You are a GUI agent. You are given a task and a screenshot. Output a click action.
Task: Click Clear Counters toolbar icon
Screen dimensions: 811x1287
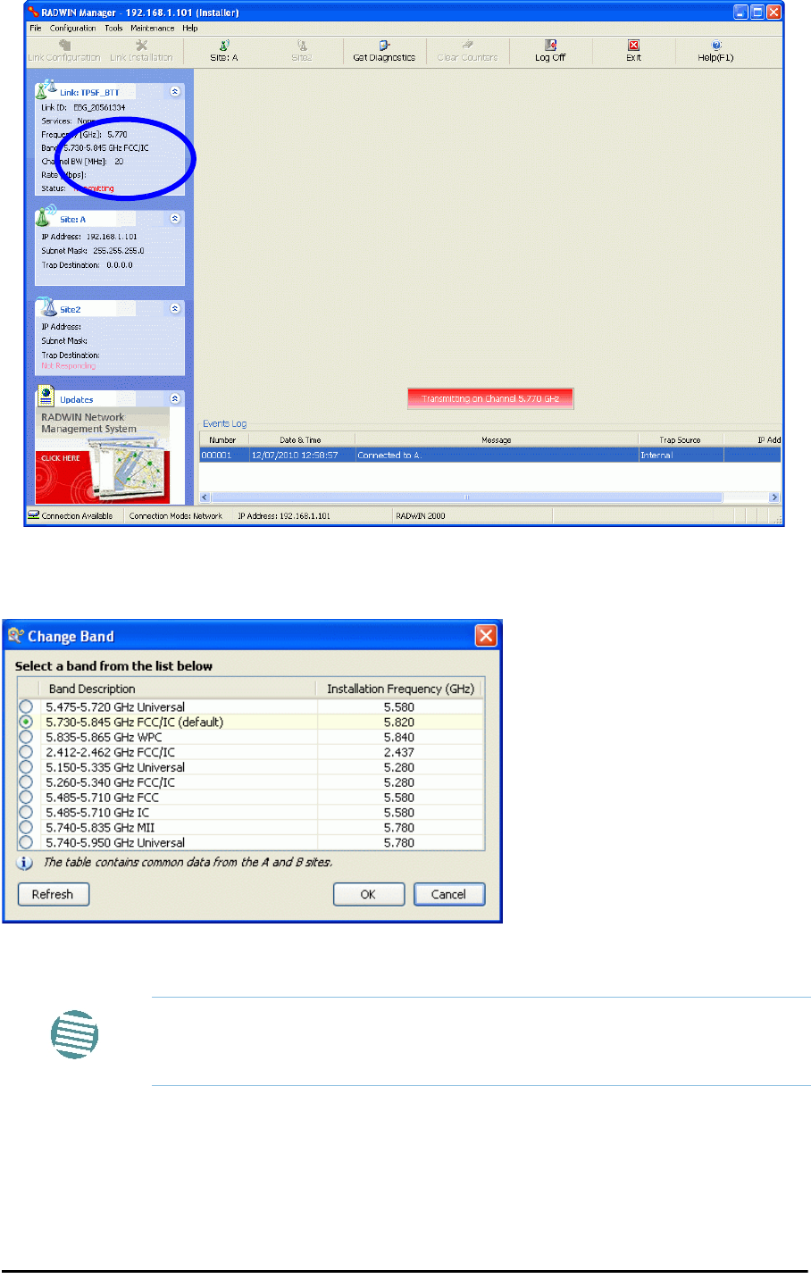pos(467,51)
